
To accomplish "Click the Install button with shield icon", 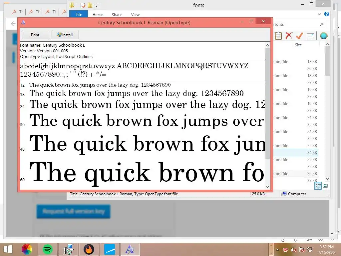I will (x=65, y=35).
